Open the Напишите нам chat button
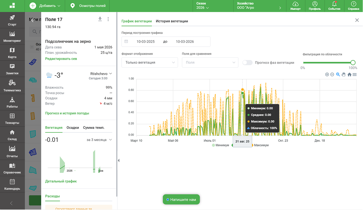 point(181,199)
